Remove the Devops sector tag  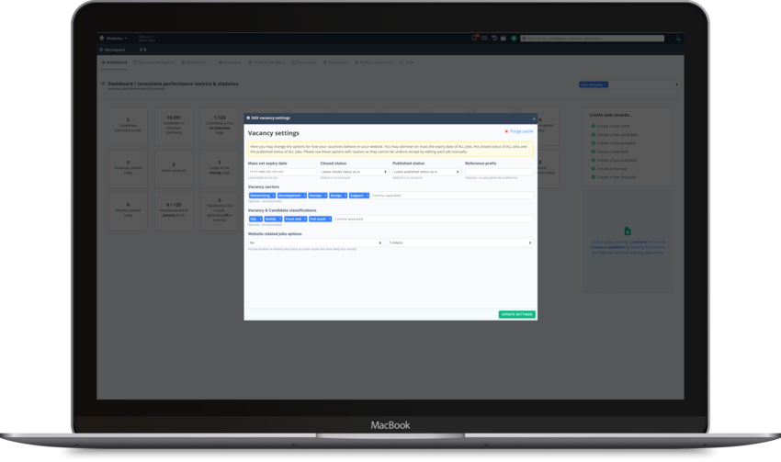[325, 196]
